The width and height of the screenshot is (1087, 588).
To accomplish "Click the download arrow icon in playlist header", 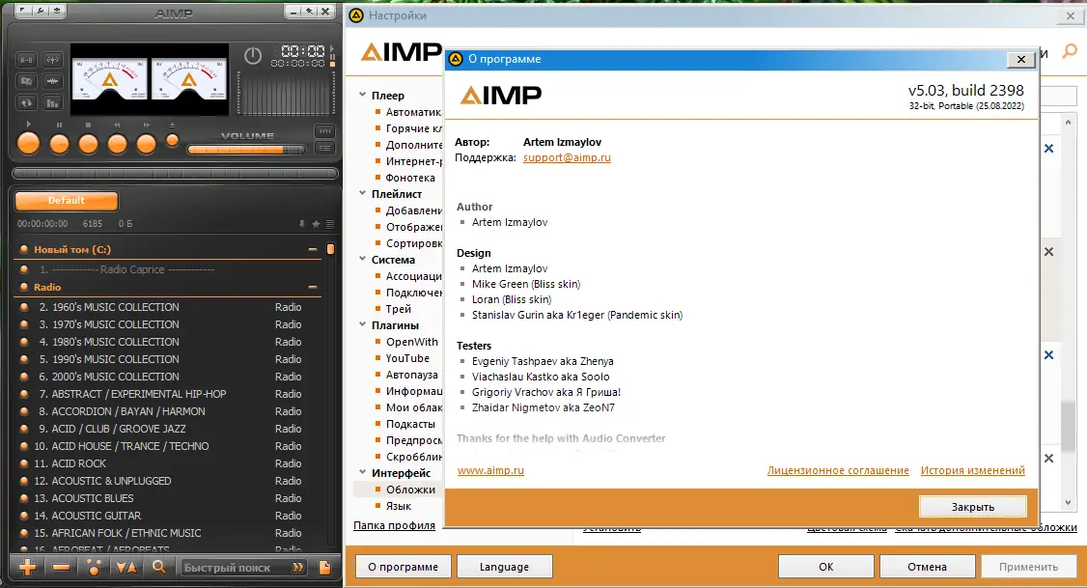I will (301, 224).
